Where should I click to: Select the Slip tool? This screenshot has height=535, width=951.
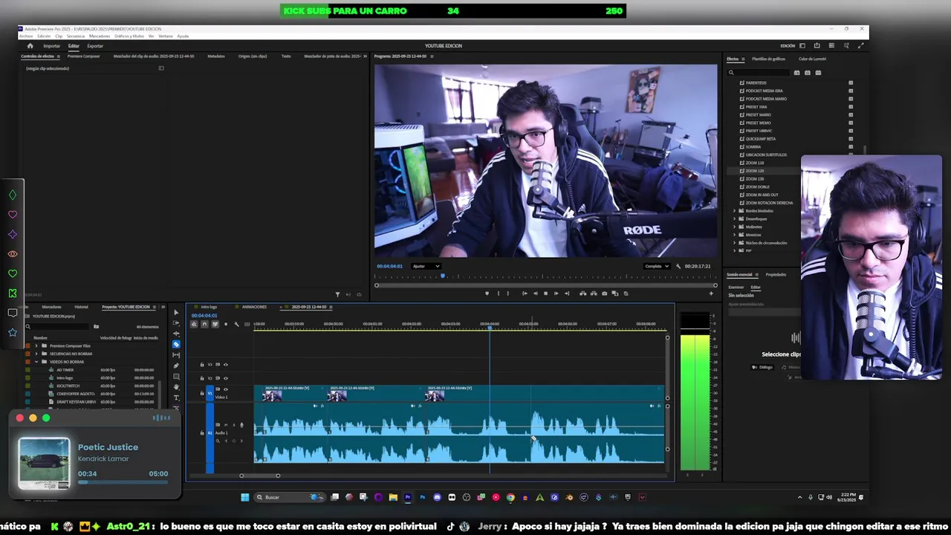[176, 354]
